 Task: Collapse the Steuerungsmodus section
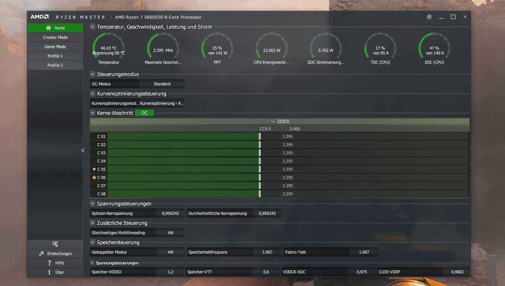click(x=93, y=74)
